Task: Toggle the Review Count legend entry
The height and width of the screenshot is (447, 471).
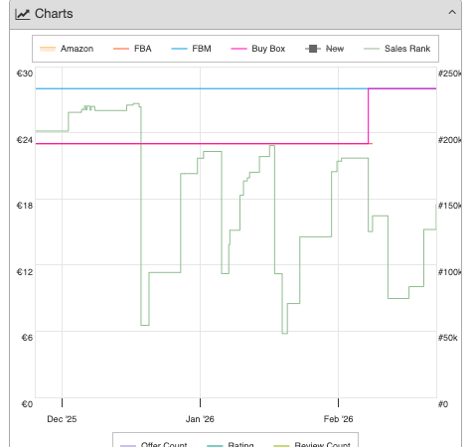Action: tap(312, 444)
